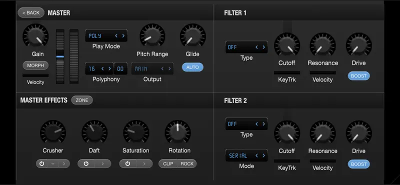Click the Daft effect power icon
Viewport: 400px width, 185px height.
(86, 163)
